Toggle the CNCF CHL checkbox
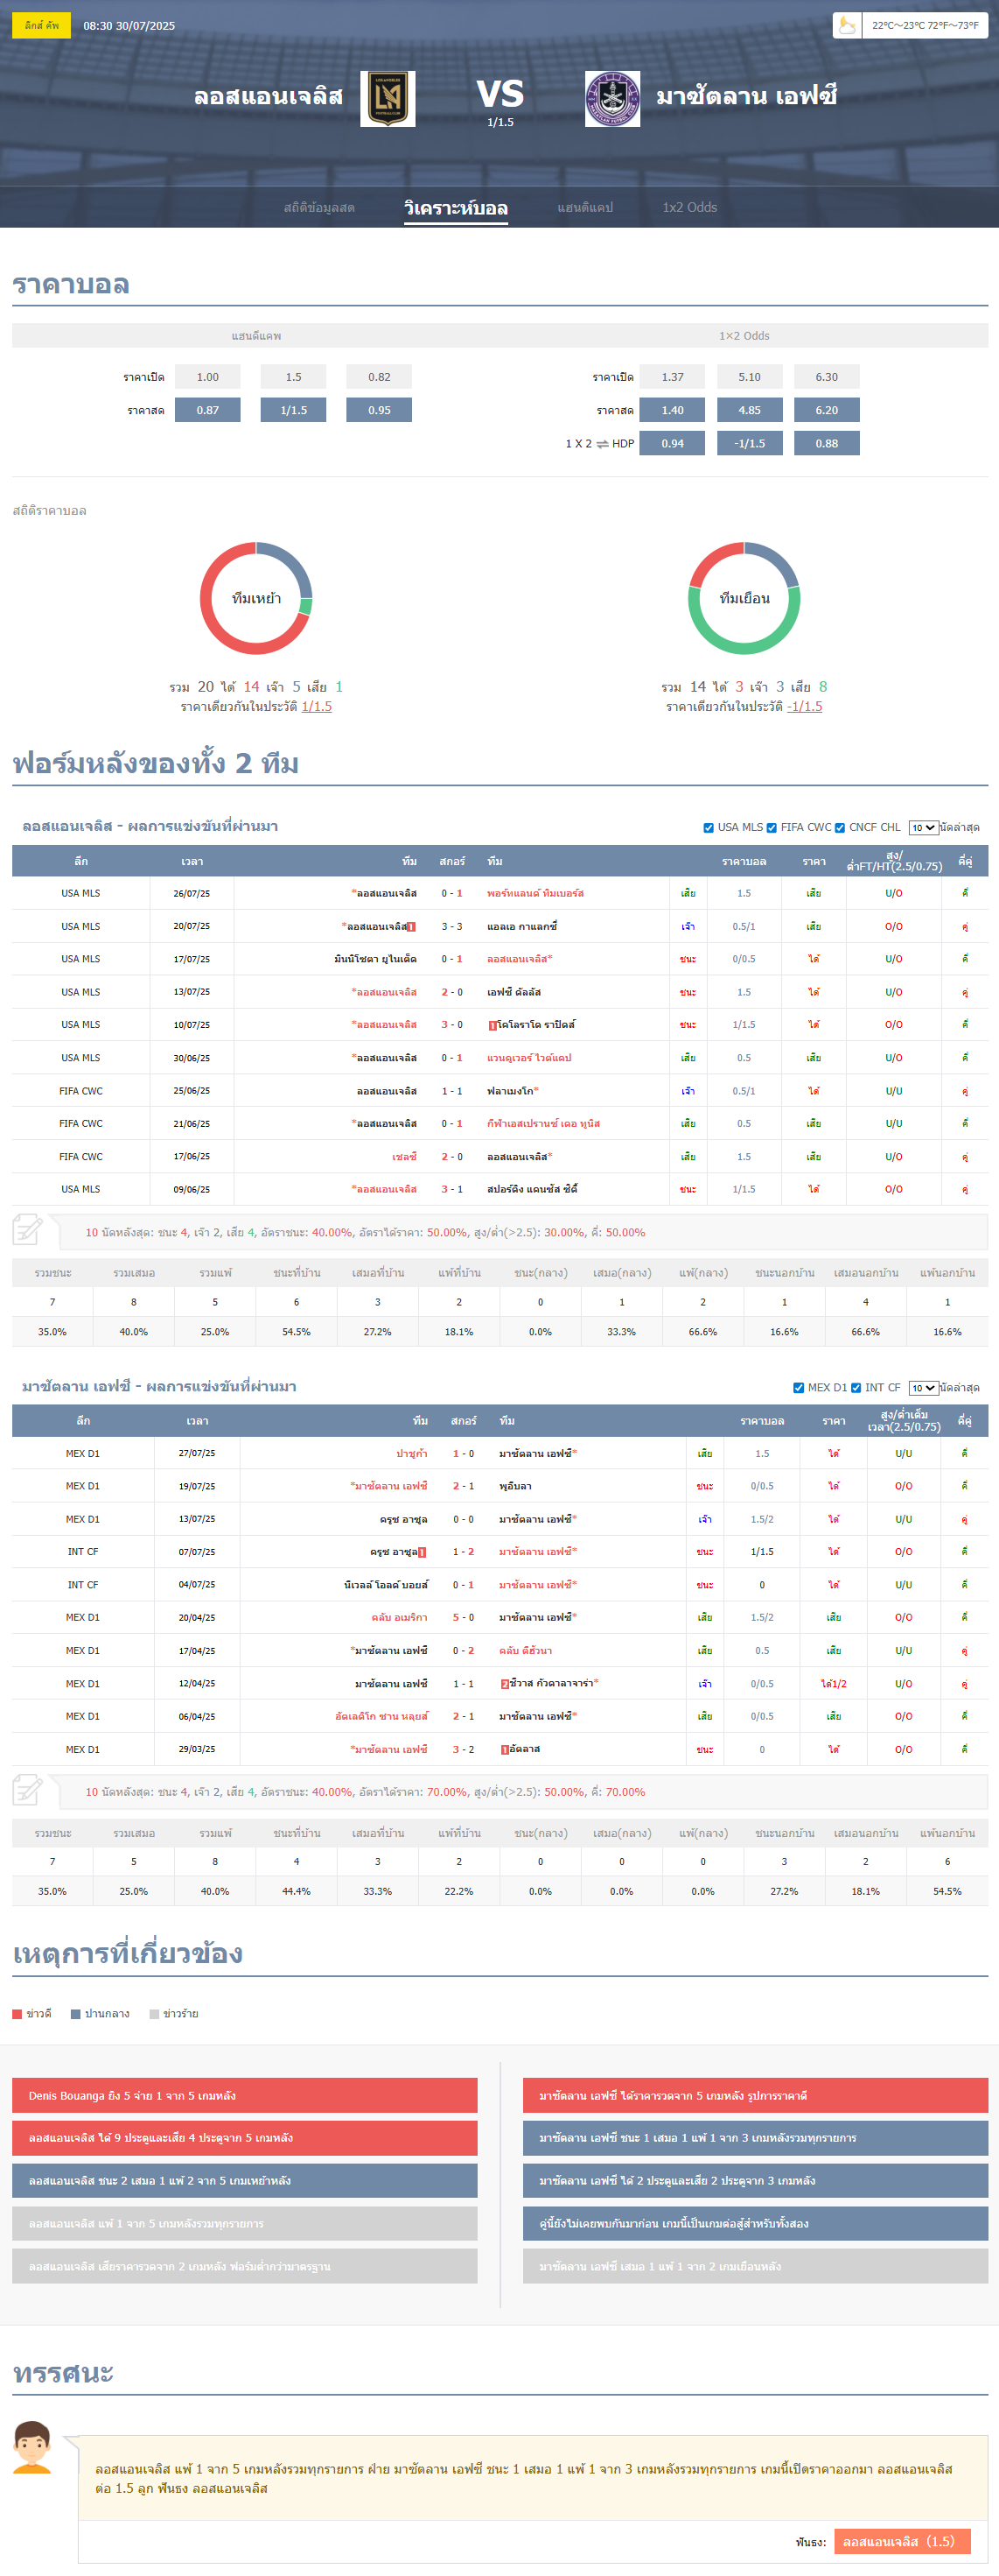The width and height of the screenshot is (999, 2576). pos(840,828)
